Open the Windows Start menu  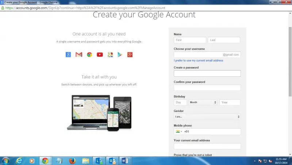5,161
